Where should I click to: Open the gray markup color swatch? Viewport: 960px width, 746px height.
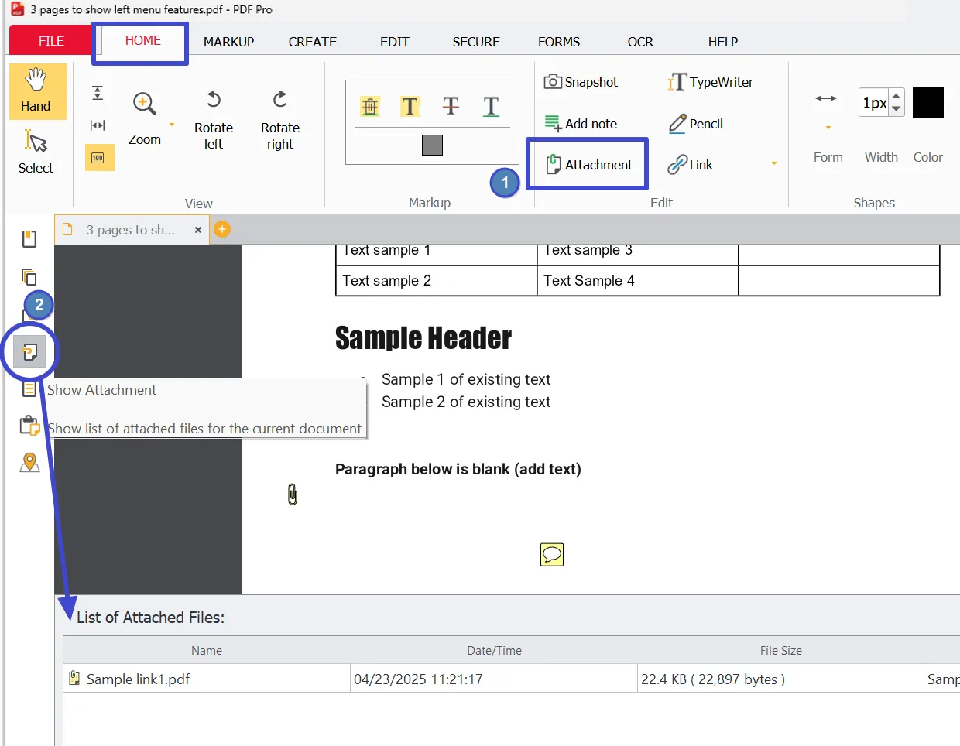point(432,145)
